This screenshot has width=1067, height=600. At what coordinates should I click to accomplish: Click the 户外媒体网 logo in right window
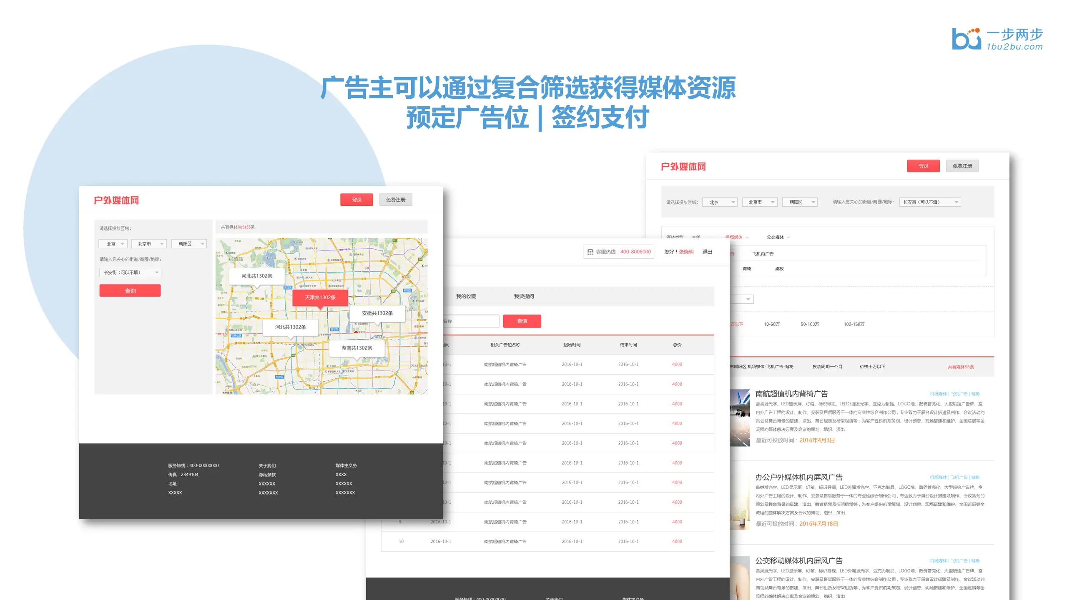tap(683, 167)
